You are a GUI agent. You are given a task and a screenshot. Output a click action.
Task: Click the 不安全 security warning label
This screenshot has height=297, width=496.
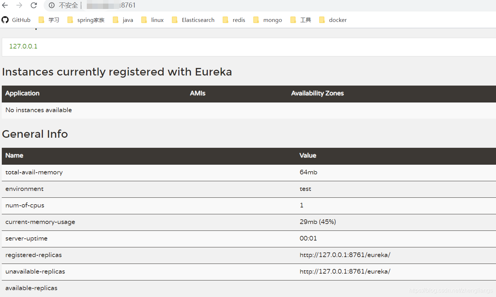tap(68, 5)
